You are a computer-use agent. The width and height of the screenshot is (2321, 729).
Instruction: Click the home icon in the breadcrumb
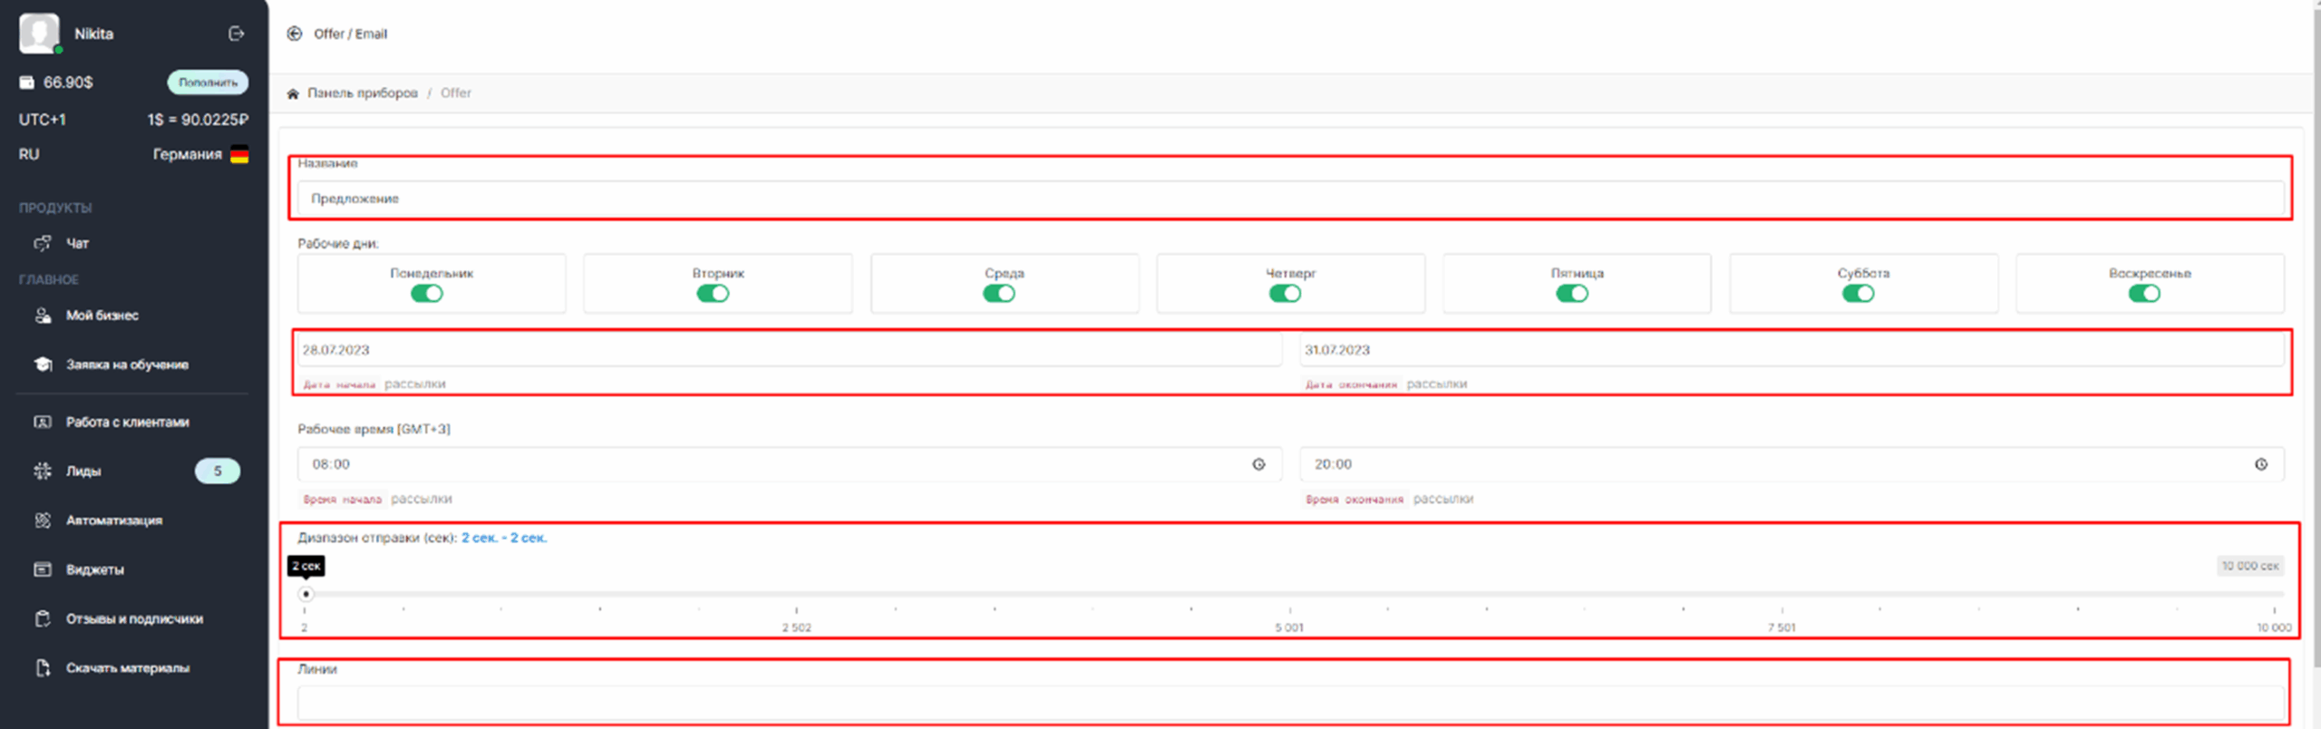click(x=293, y=93)
